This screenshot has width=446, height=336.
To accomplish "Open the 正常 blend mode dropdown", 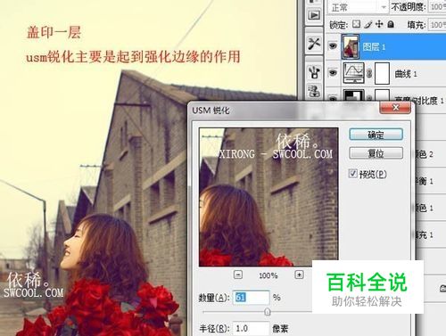I will tap(358, 7).
